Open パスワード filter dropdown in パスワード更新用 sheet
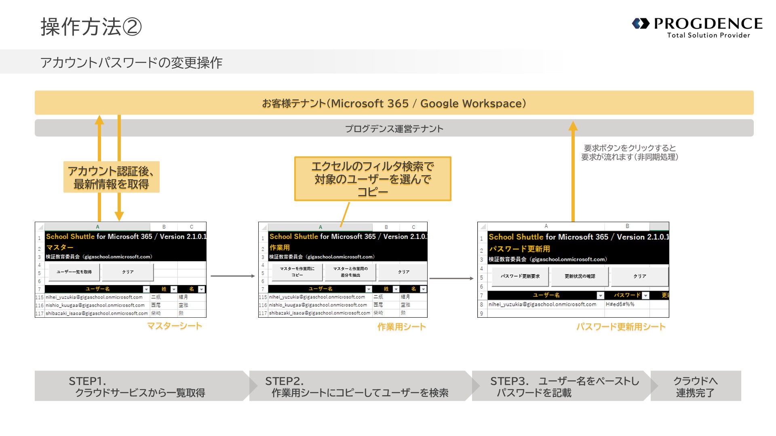 point(645,296)
